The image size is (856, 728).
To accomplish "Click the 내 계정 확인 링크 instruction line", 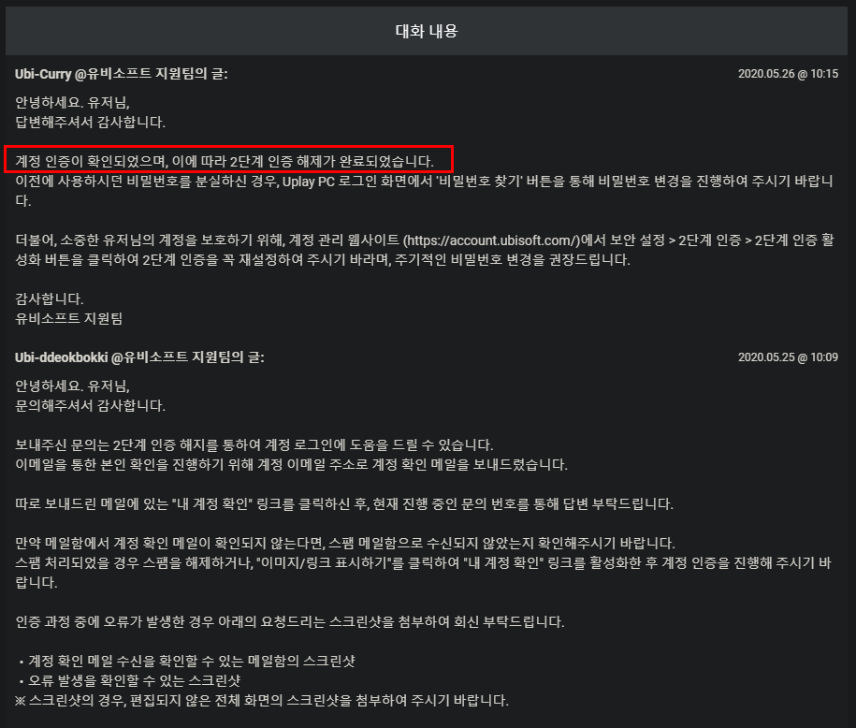I will pos(344,504).
